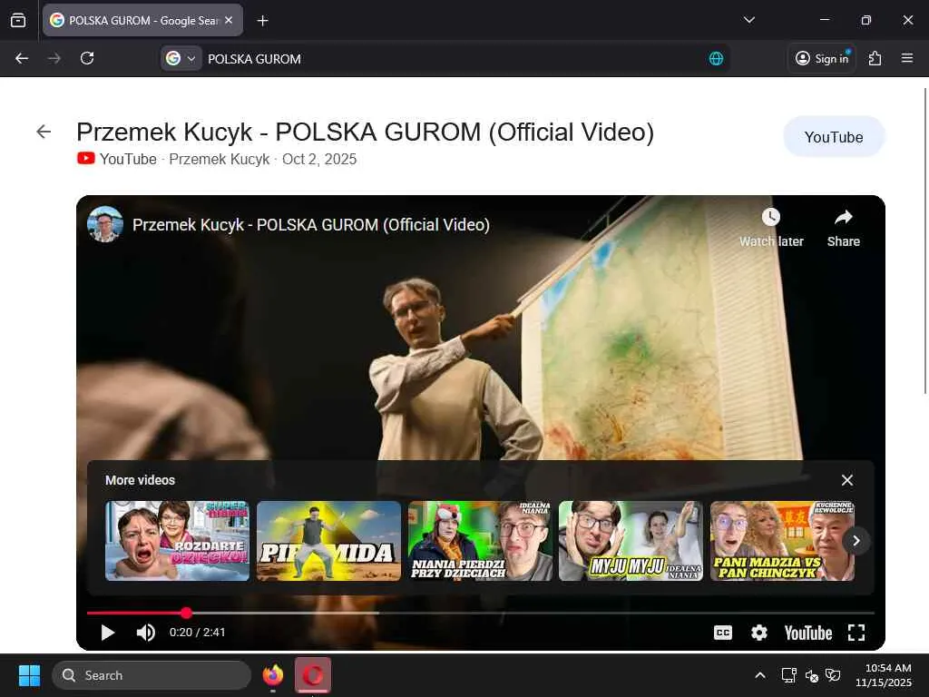Viewport: 929px width, 697px height.
Task: Toggle closed captions CC
Action: (x=723, y=633)
